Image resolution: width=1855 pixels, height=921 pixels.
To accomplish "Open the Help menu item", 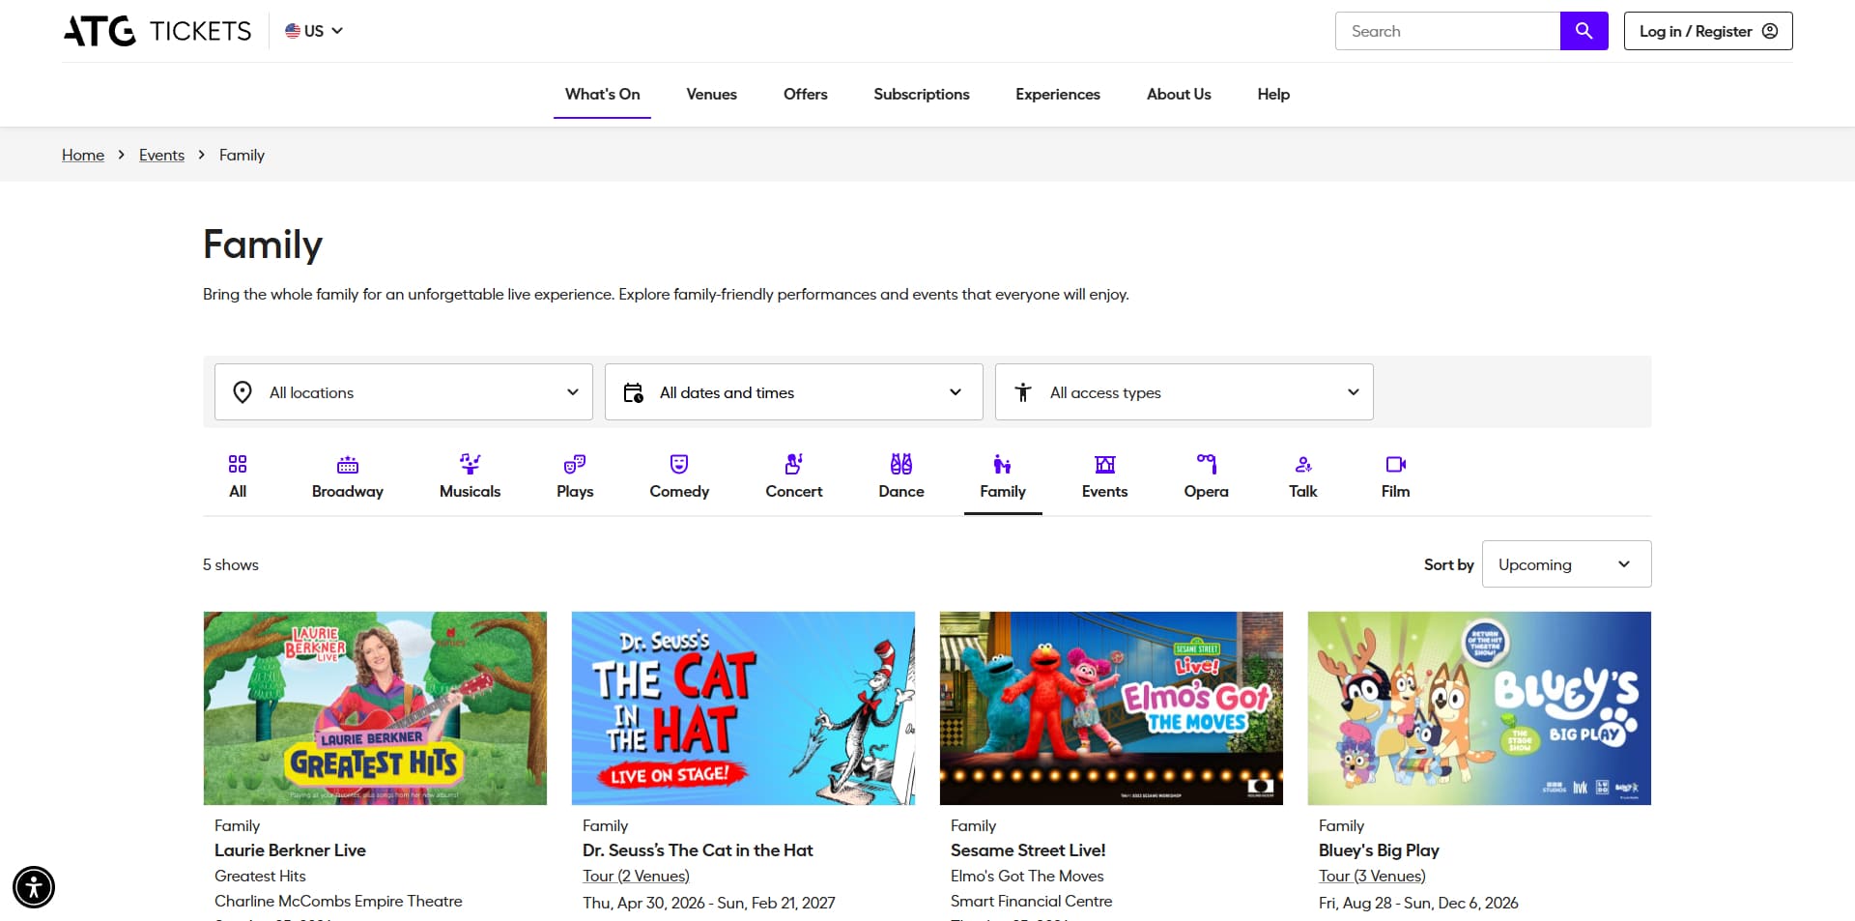I will click(1273, 94).
